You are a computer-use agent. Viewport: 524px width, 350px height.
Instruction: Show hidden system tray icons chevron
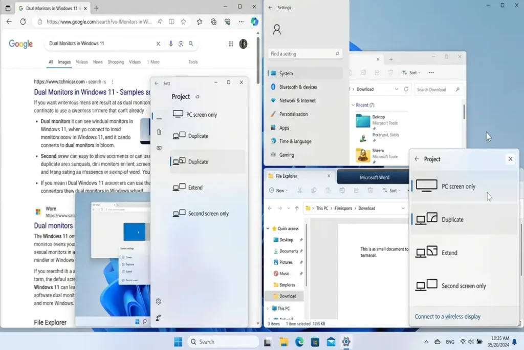[x=426, y=342]
